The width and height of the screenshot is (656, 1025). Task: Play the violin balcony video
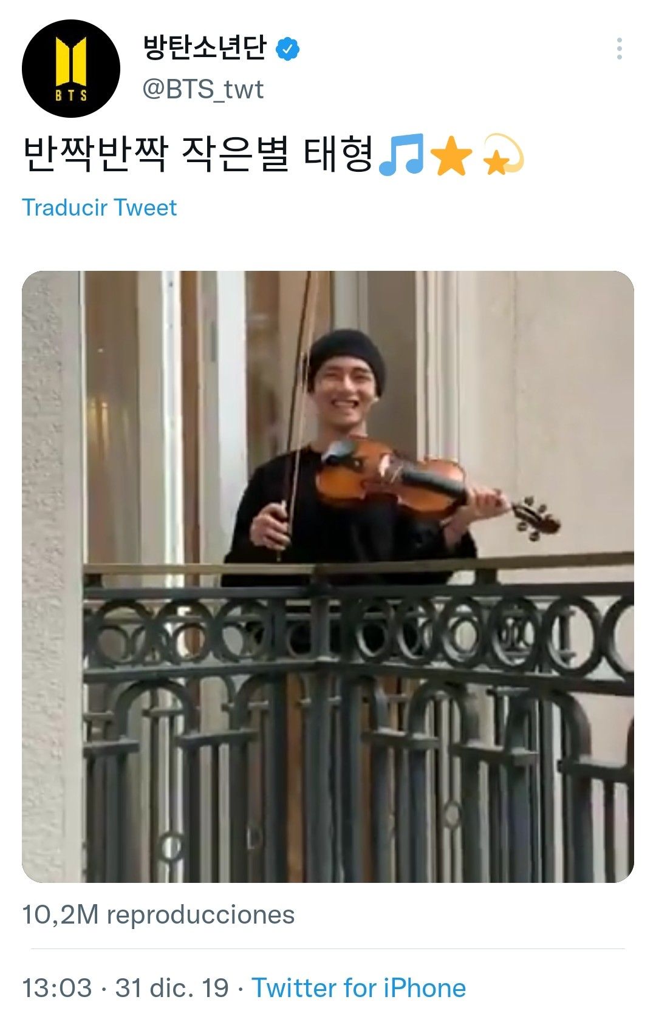point(328,576)
